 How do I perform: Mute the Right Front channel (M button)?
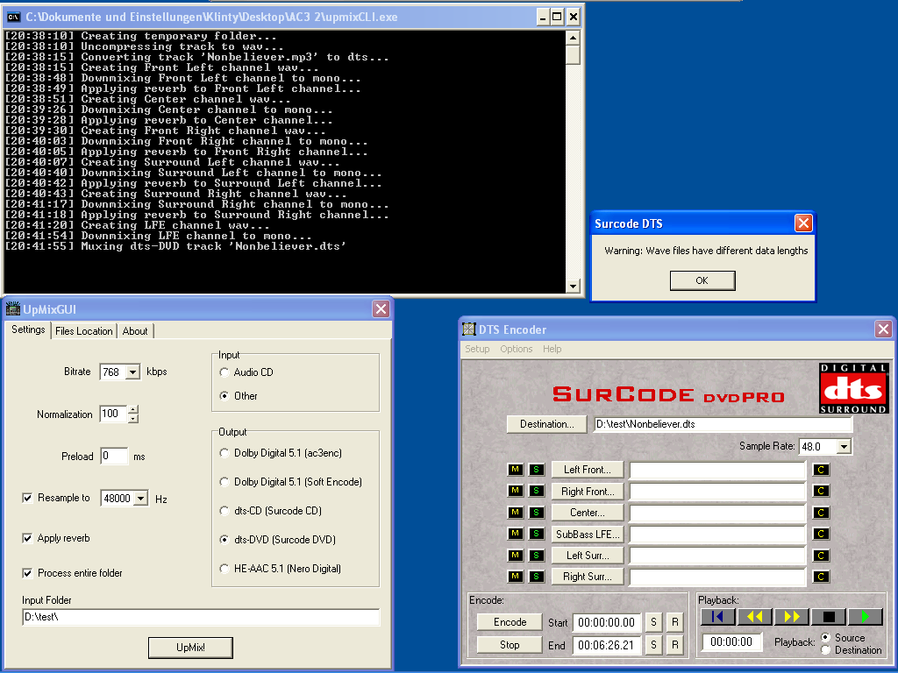point(516,491)
